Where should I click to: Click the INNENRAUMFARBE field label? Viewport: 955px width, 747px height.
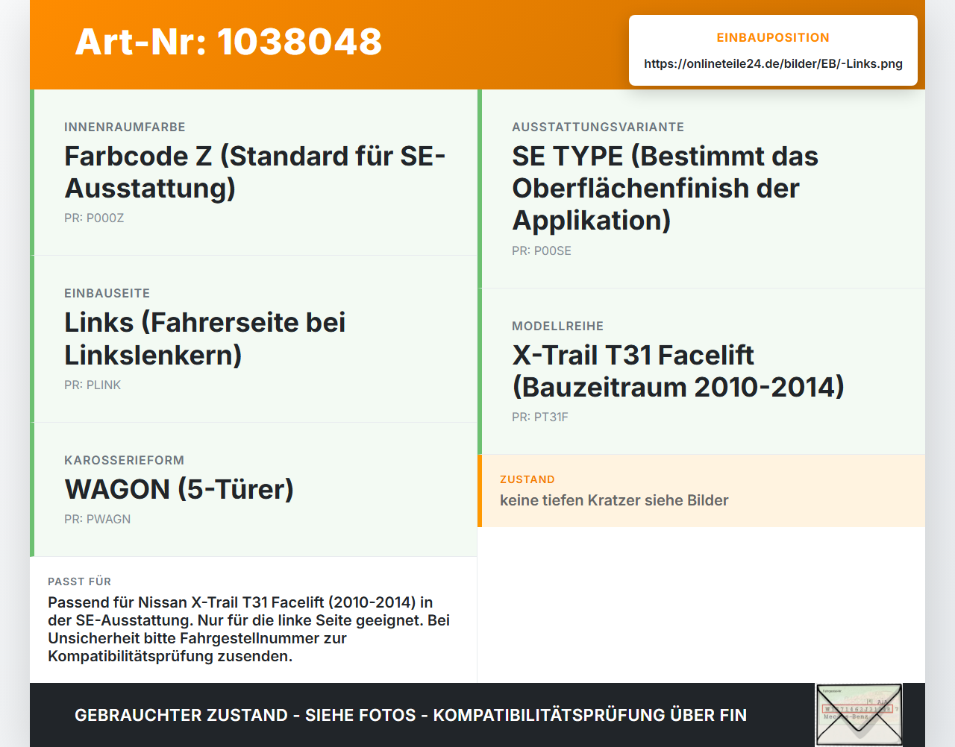tap(125, 127)
